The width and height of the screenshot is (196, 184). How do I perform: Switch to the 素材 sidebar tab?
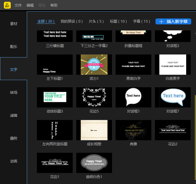(14, 24)
